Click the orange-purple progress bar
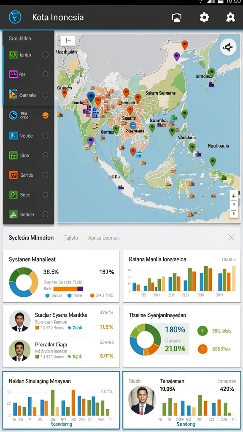 [68, 289]
